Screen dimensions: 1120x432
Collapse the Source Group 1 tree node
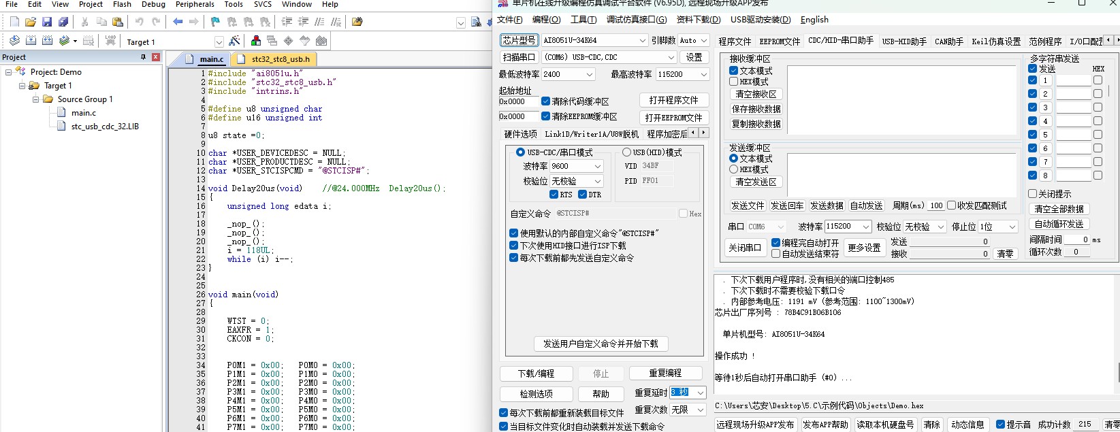pos(36,99)
